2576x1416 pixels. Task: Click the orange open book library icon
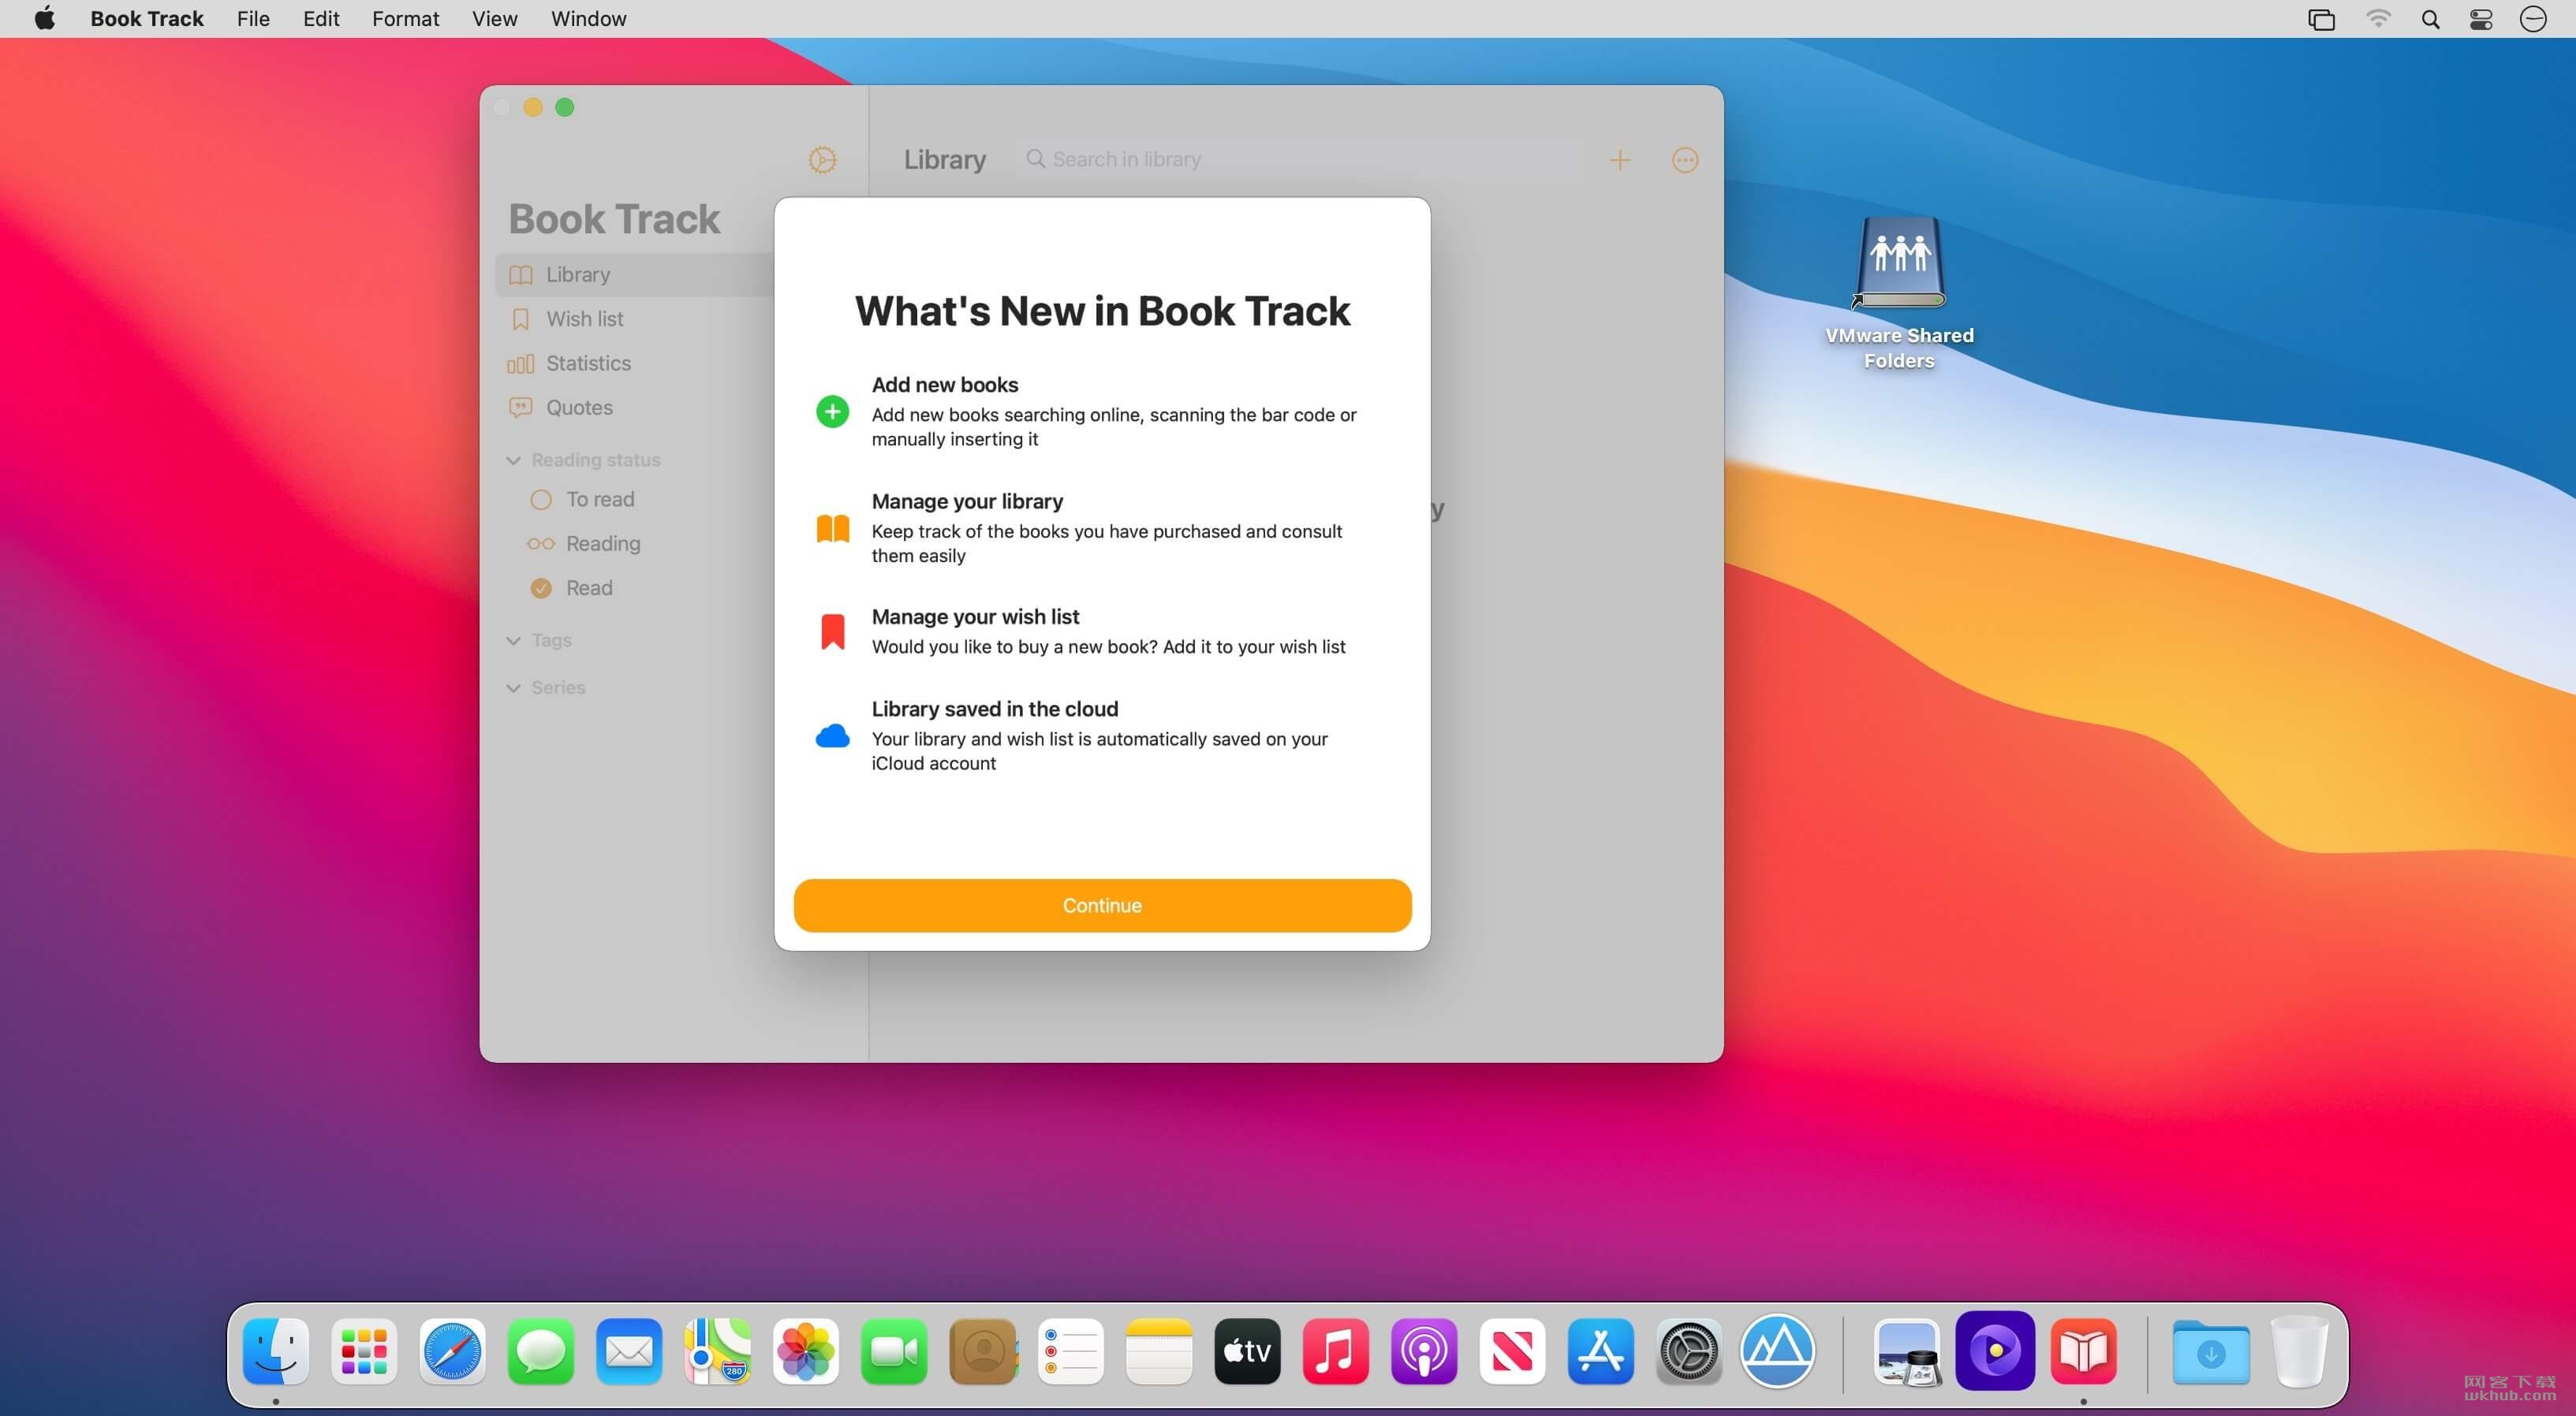(832, 528)
